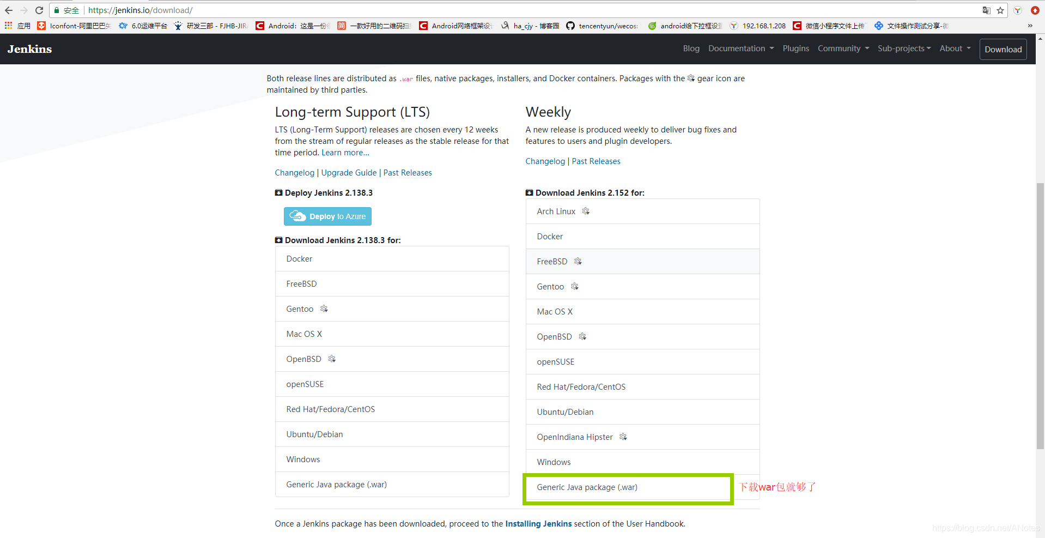
Task: Click the gear icon beside LTS OpenBSD
Action: point(332,359)
